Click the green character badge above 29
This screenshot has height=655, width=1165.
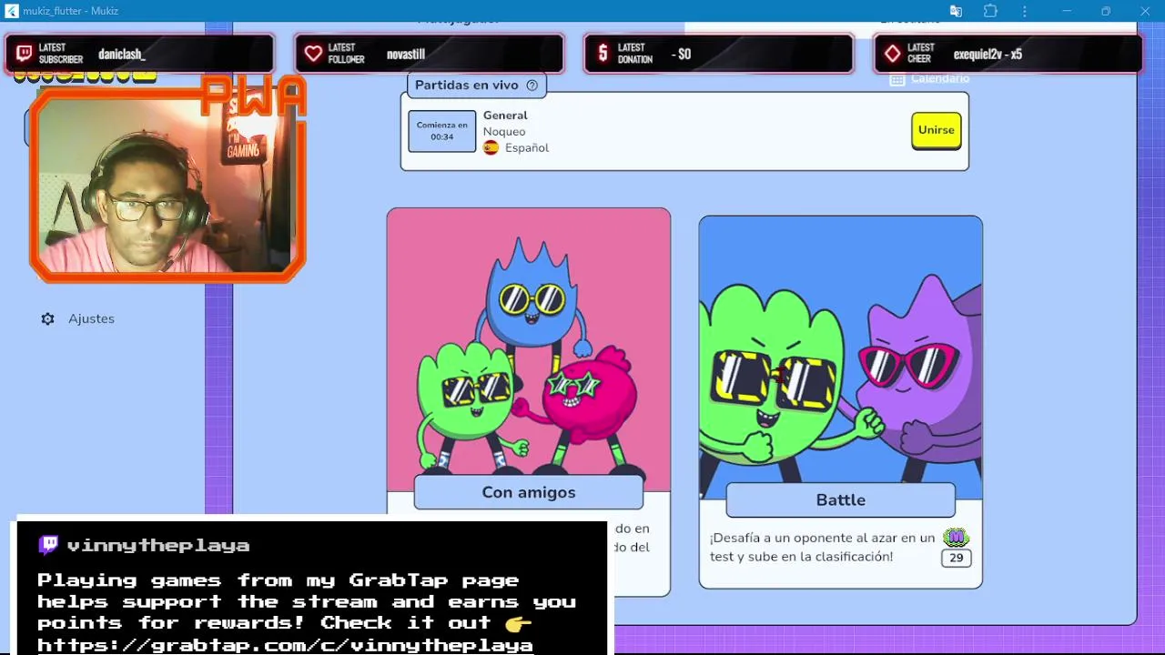click(956, 537)
